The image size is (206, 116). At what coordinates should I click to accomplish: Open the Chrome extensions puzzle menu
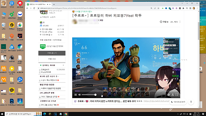pyautogui.click(x=183, y=8)
